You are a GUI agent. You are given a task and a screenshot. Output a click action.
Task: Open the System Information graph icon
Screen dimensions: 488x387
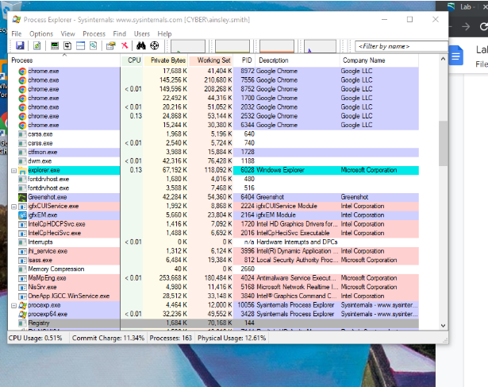(x=55, y=46)
